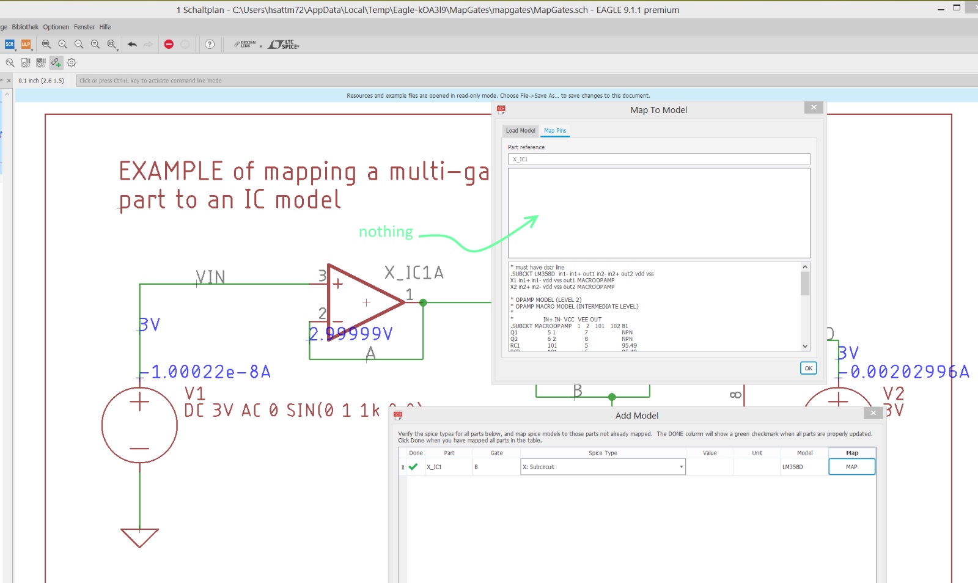Expand the ULP dropdown arrow

32,50
